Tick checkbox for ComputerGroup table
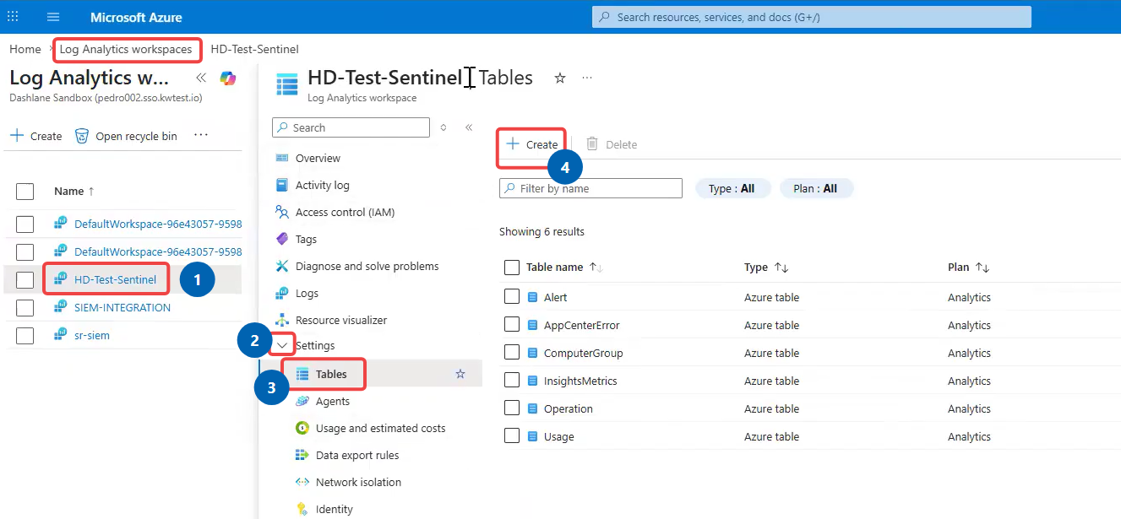The image size is (1121, 519). click(511, 352)
